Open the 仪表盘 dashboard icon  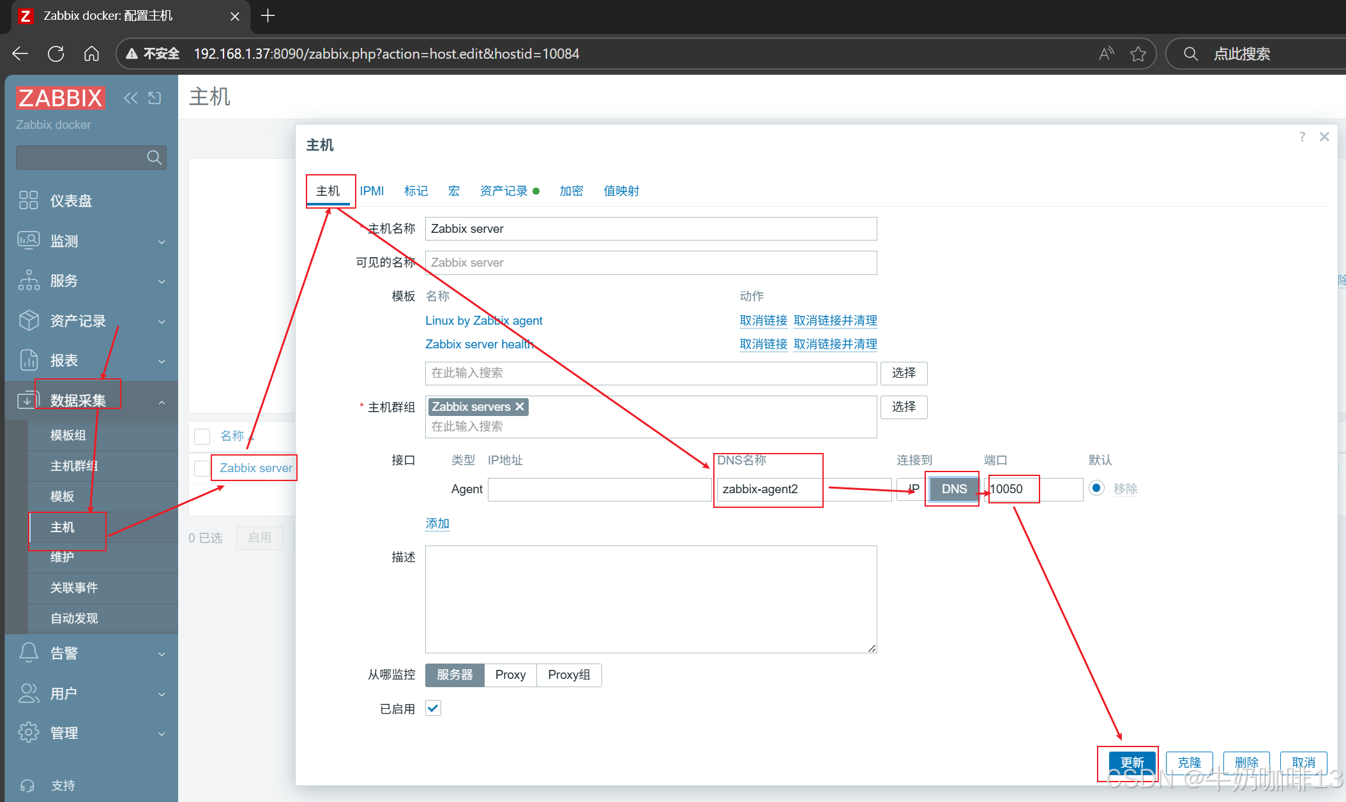click(29, 200)
